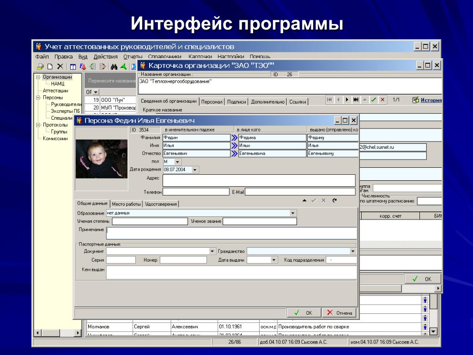Click the Адрес input field
Image resolution: width=473 pixels, height=355 pixels.
[259, 181]
